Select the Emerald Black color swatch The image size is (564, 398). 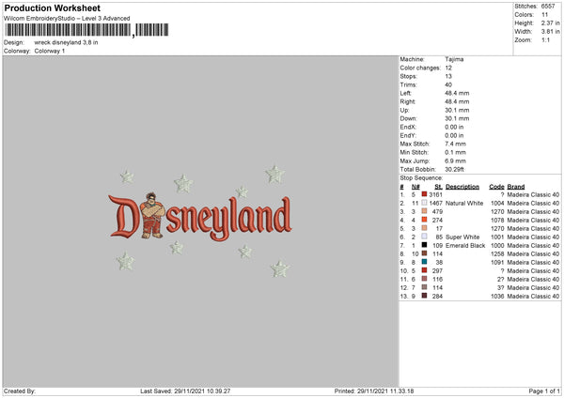click(x=425, y=245)
